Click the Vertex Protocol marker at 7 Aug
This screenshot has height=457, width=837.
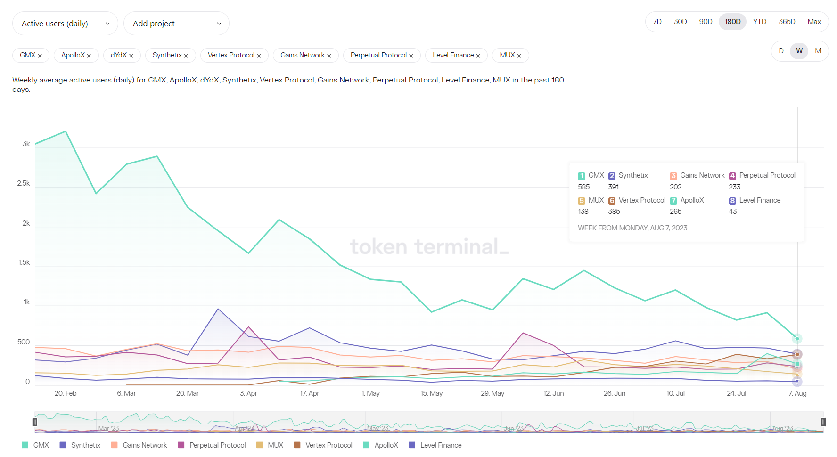[x=797, y=354]
